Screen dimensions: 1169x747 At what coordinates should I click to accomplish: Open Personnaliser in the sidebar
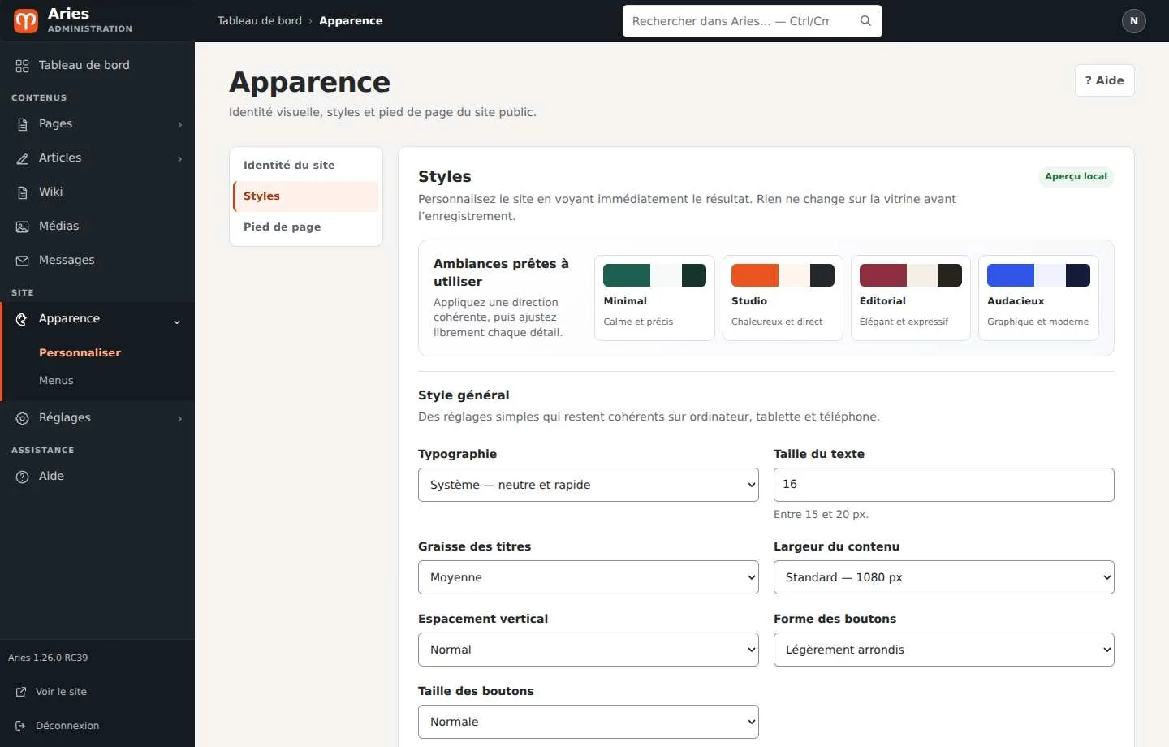coord(80,352)
